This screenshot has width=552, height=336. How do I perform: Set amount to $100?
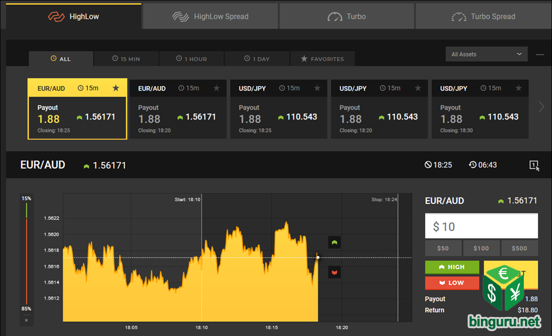[x=481, y=248]
